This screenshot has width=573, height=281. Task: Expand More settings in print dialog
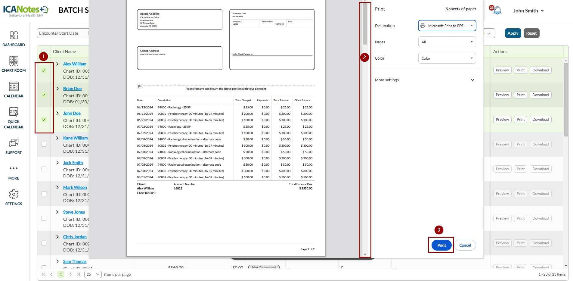[x=424, y=80]
